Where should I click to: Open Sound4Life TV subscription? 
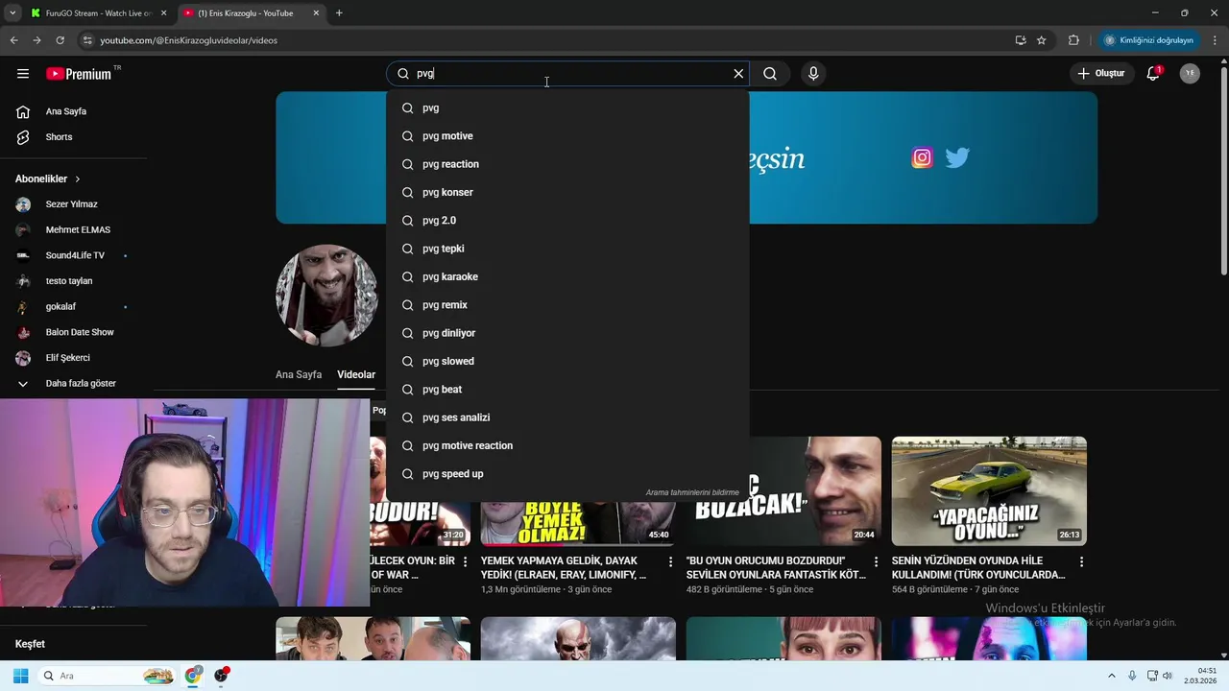click(x=74, y=255)
